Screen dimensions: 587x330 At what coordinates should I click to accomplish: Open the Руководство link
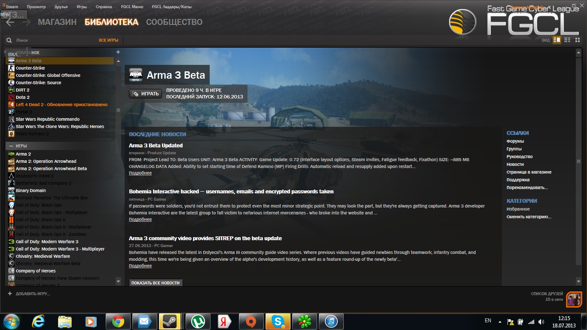[520, 156]
